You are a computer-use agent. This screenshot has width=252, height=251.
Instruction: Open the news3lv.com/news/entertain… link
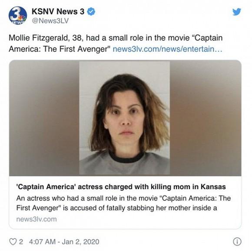pyautogui.click(x=167, y=49)
